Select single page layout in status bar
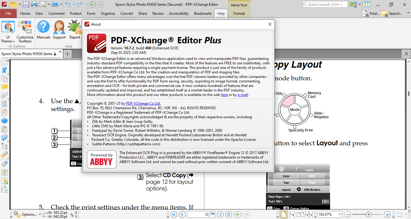The height and width of the screenshot is (219, 411). point(283,214)
